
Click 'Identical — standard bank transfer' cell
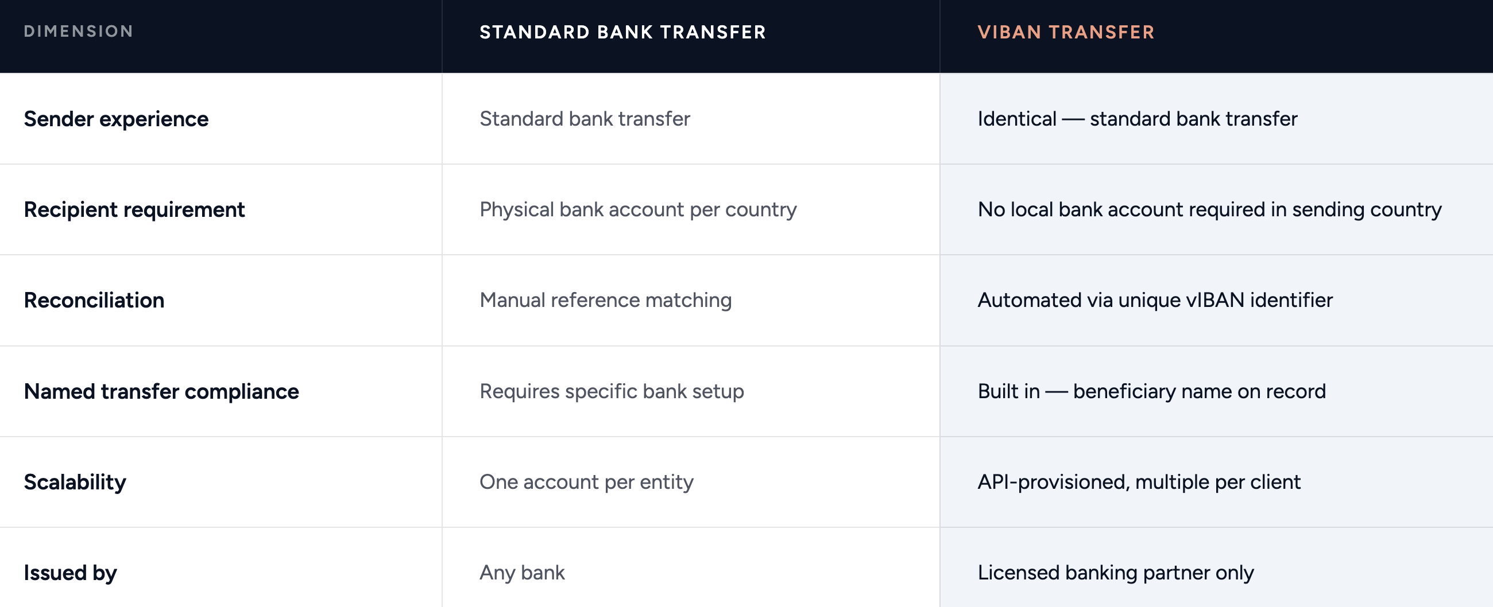1137,119
